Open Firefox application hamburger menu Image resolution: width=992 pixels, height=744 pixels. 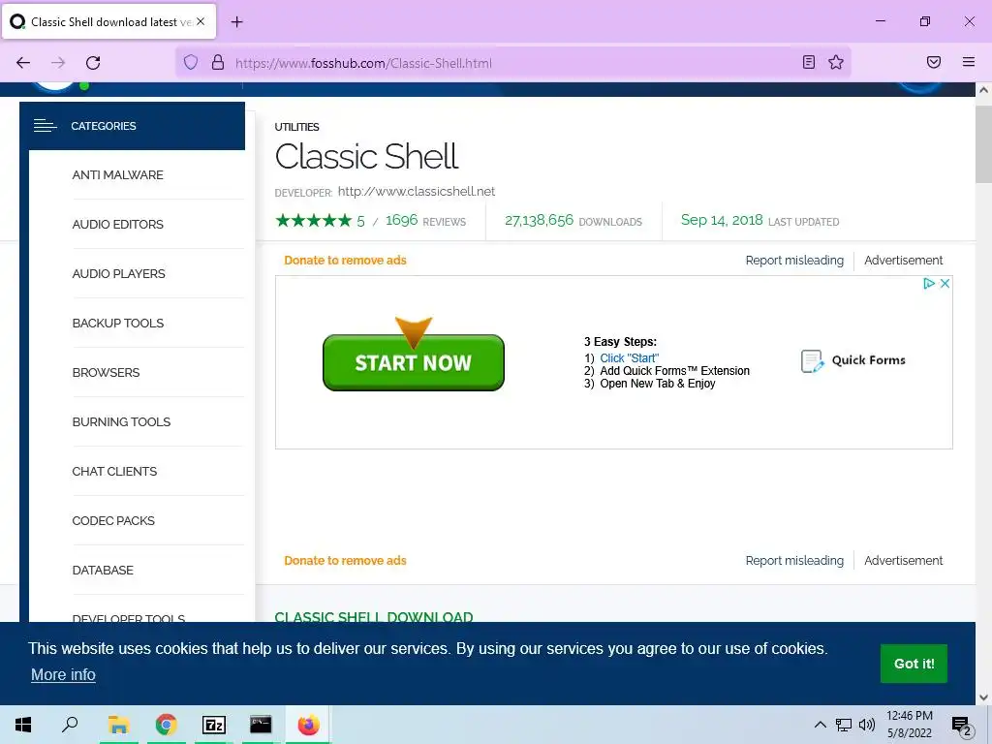pyautogui.click(x=969, y=62)
